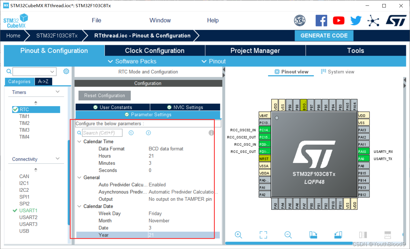Fit chip to pinout view
410x249 pixels.
point(263,235)
